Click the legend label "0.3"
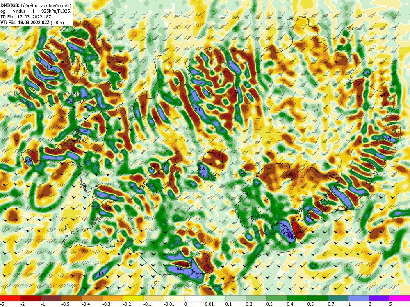410x307 pixels. [x=270, y=304]
